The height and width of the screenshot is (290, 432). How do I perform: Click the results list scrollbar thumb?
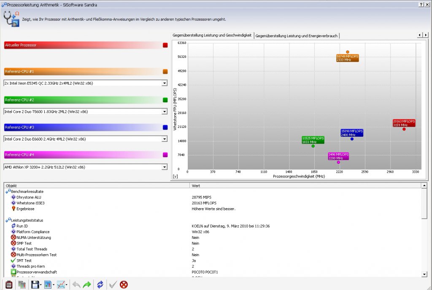[424, 204]
